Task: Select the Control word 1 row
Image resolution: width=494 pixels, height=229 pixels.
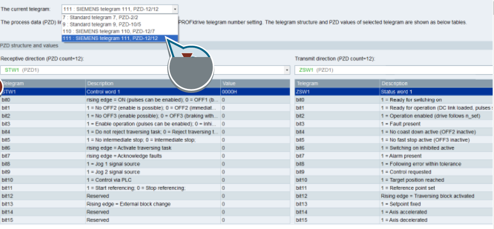Action: click(x=145, y=92)
